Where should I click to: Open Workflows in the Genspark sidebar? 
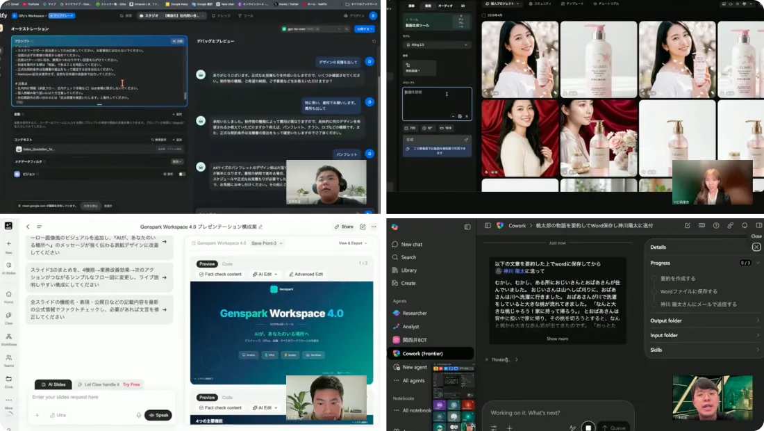[x=9, y=336]
